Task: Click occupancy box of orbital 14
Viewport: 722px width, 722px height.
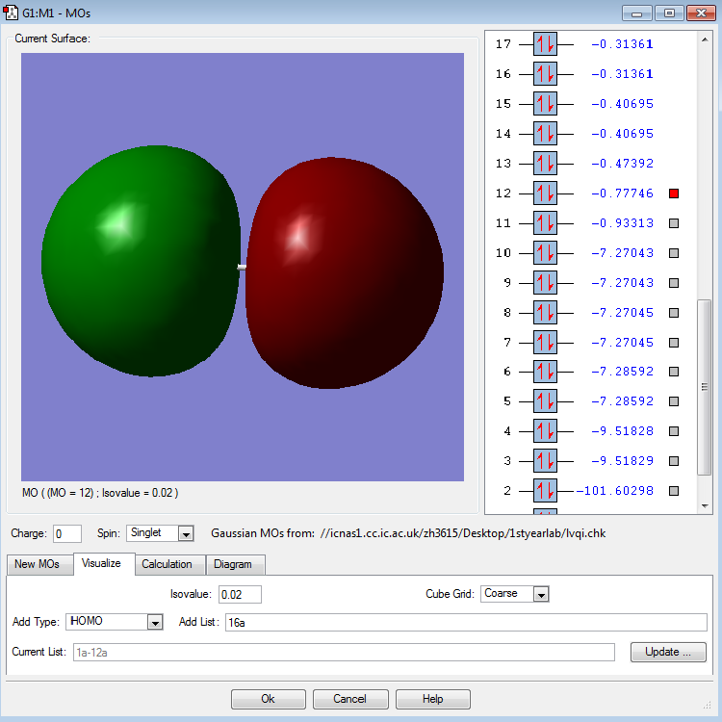Action: point(545,134)
